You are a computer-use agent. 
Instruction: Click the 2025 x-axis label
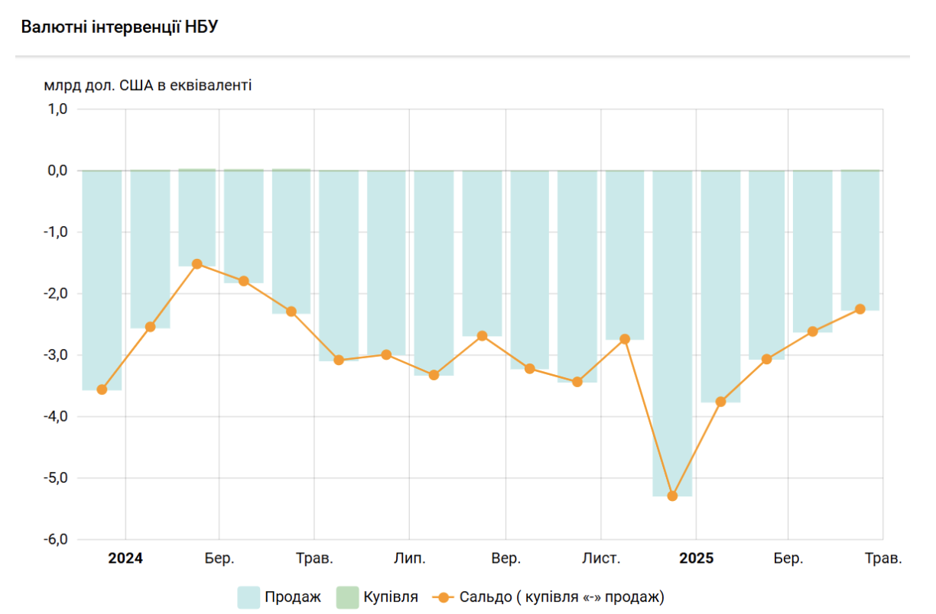tap(696, 559)
